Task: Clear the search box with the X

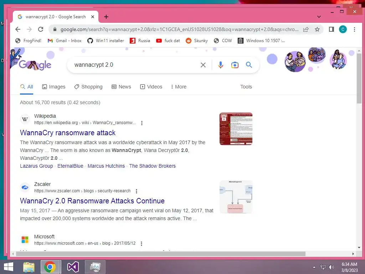Action: click(203, 65)
